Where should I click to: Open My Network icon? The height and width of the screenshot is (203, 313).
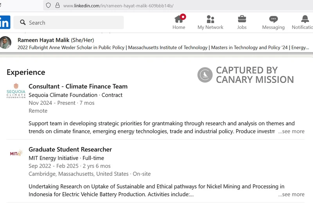210,19
